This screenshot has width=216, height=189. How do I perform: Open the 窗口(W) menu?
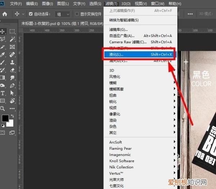pos(158,4)
